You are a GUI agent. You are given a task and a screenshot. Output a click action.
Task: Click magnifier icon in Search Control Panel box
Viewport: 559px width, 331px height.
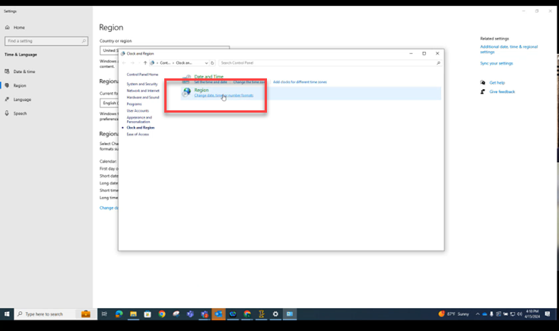point(438,62)
